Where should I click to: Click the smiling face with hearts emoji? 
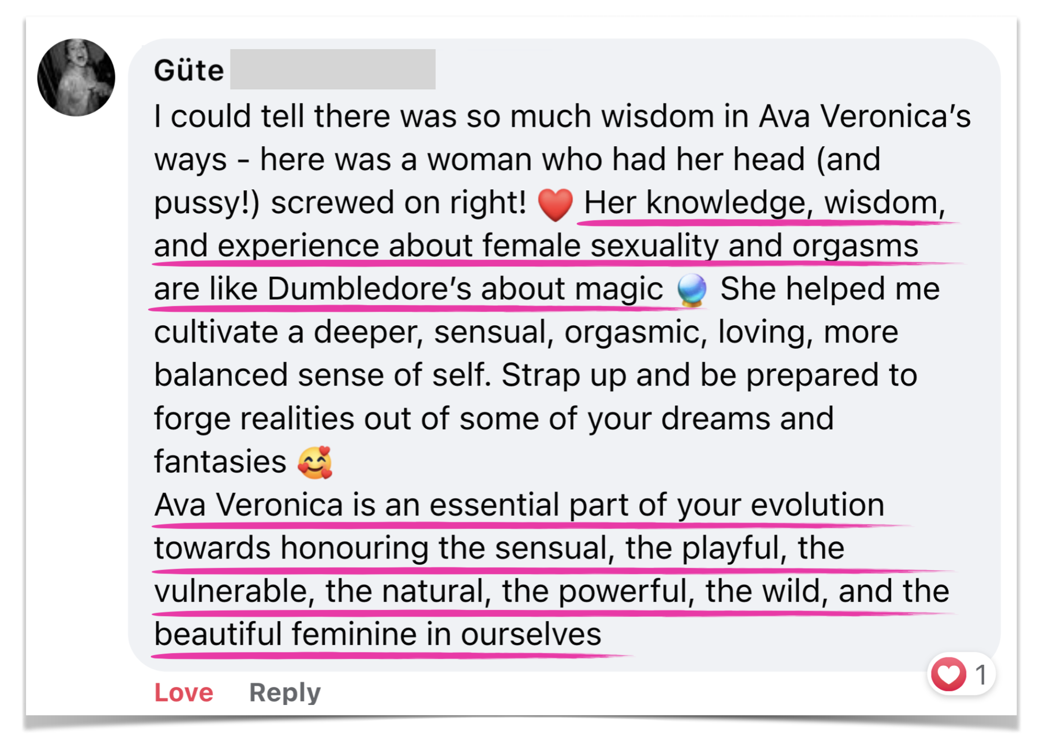tap(315, 462)
